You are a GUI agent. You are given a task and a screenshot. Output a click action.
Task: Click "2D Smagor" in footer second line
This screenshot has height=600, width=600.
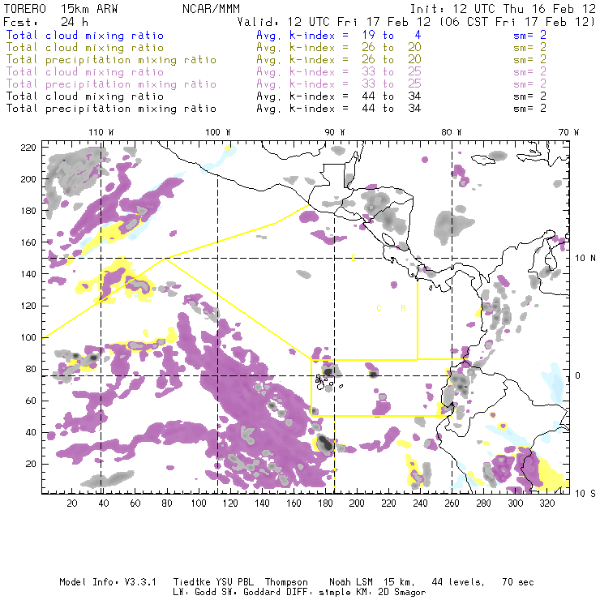402,593
